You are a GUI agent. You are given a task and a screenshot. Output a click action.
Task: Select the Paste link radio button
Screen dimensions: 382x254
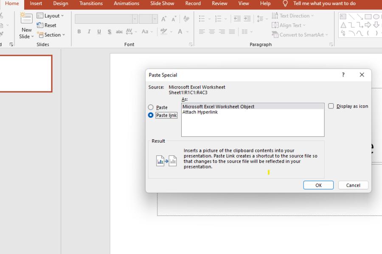151,115
